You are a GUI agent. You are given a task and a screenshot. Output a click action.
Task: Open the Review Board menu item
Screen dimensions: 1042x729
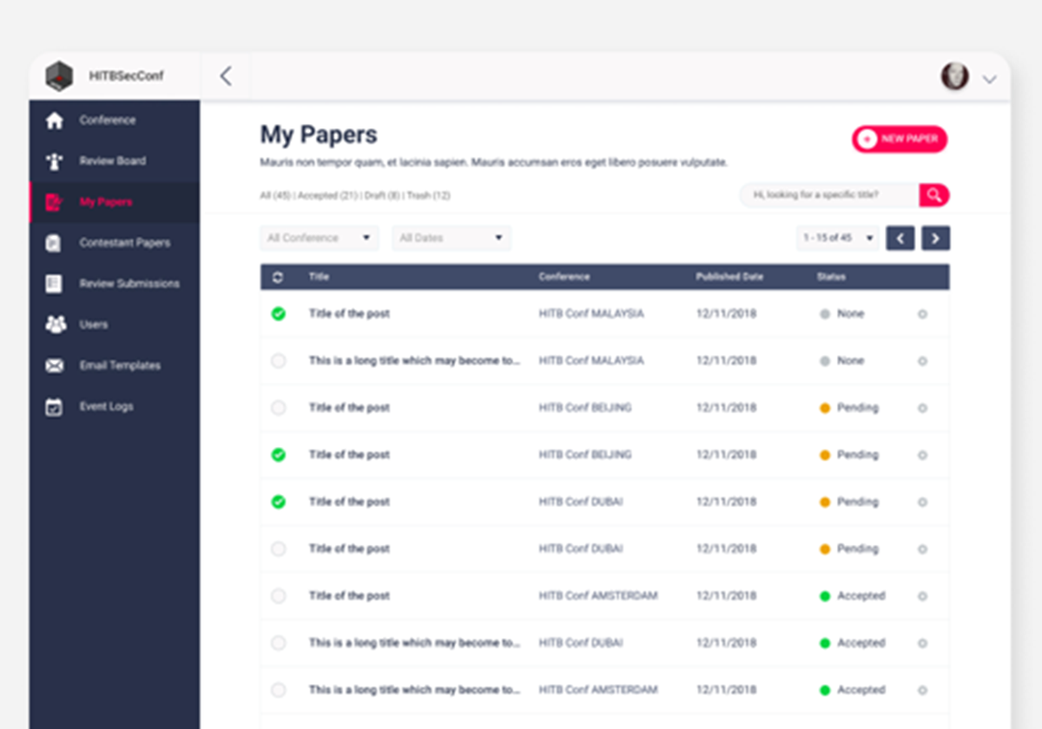click(115, 161)
